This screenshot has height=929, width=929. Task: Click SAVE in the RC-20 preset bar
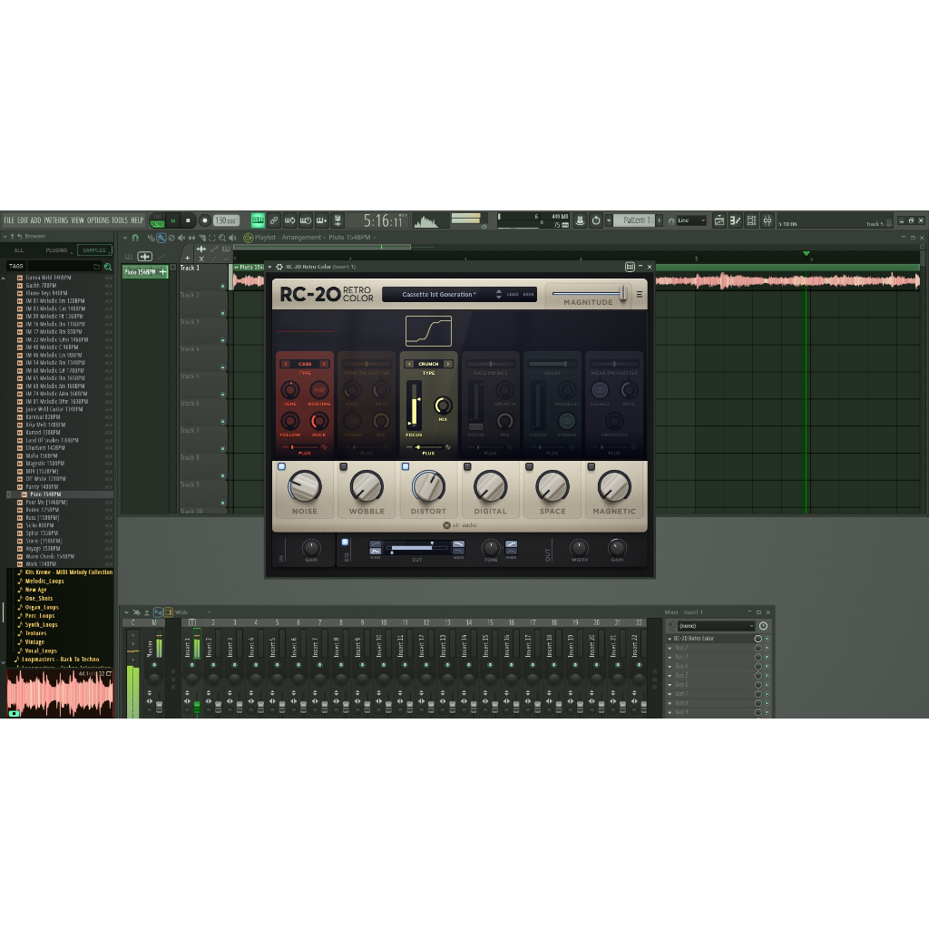pos(528,295)
